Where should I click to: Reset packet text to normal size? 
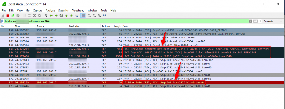[99, 15]
